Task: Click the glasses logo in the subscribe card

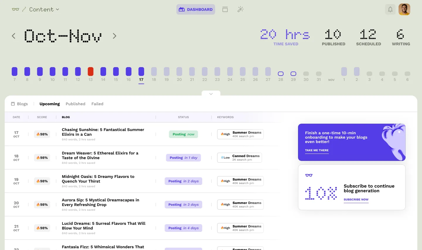Action: 309,175
